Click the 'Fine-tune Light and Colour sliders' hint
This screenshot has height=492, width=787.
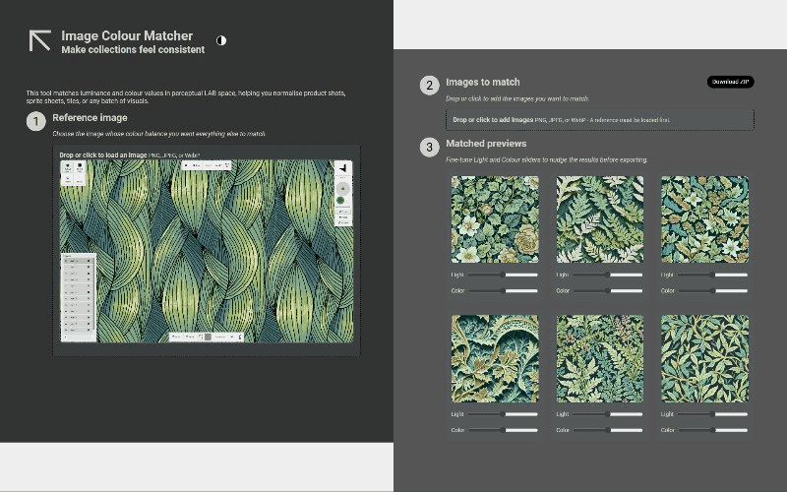click(547, 159)
